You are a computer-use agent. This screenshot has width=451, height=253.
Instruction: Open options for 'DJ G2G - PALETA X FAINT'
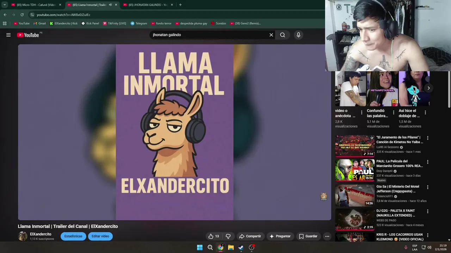point(428,212)
